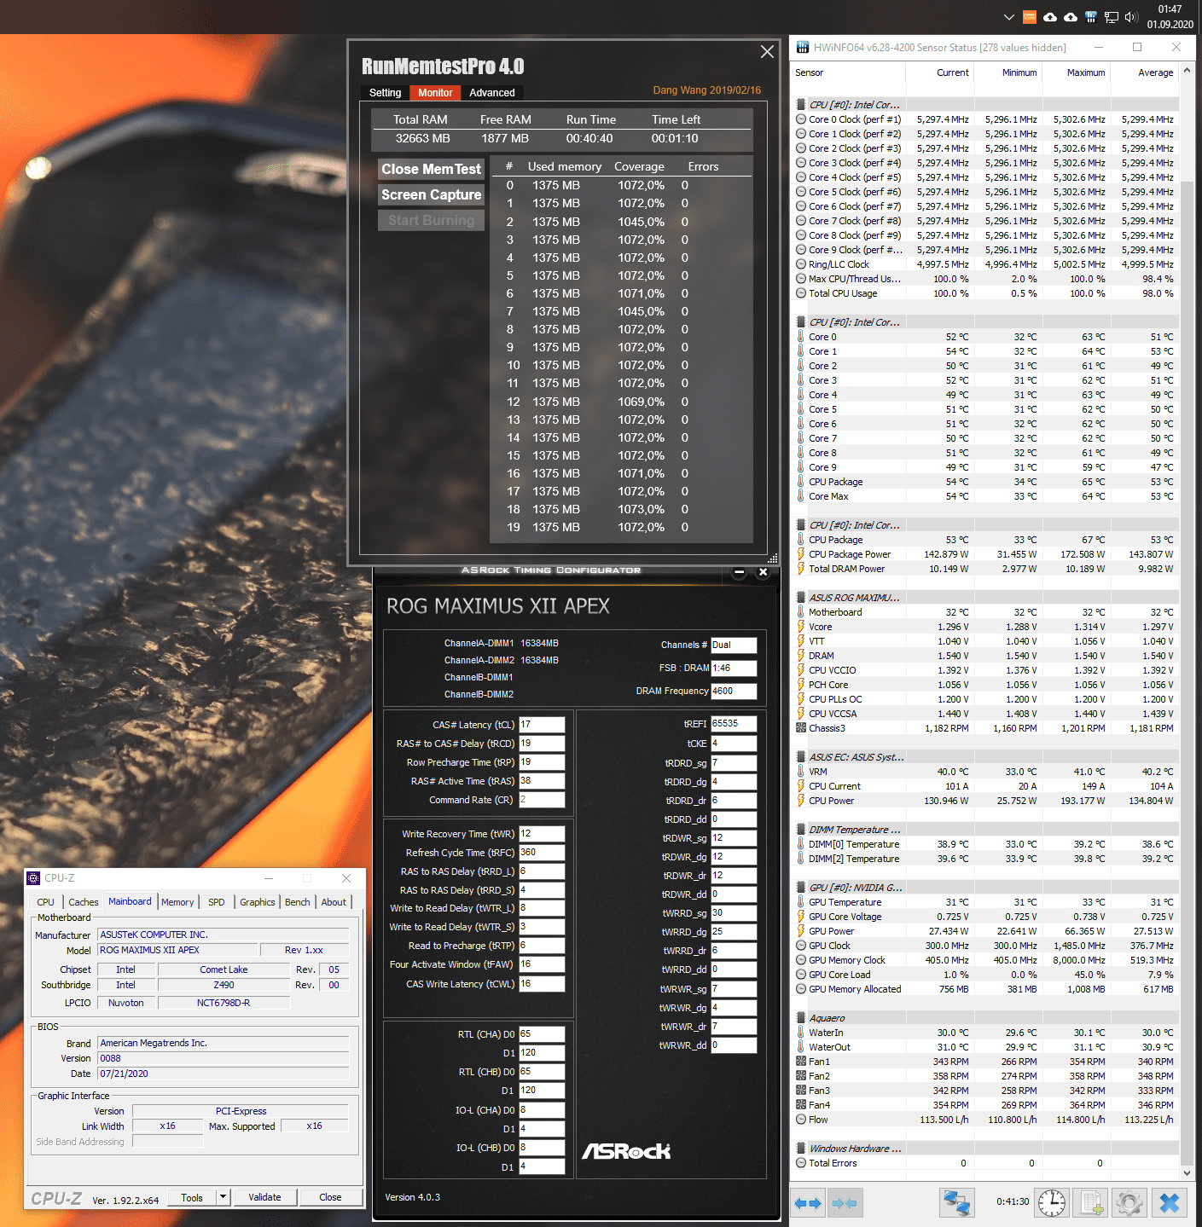This screenshot has height=1227, width=1202.
Task: Switch to SPD tab in CPU-Z
Action: pyautogui.click(x=217, y=902)
